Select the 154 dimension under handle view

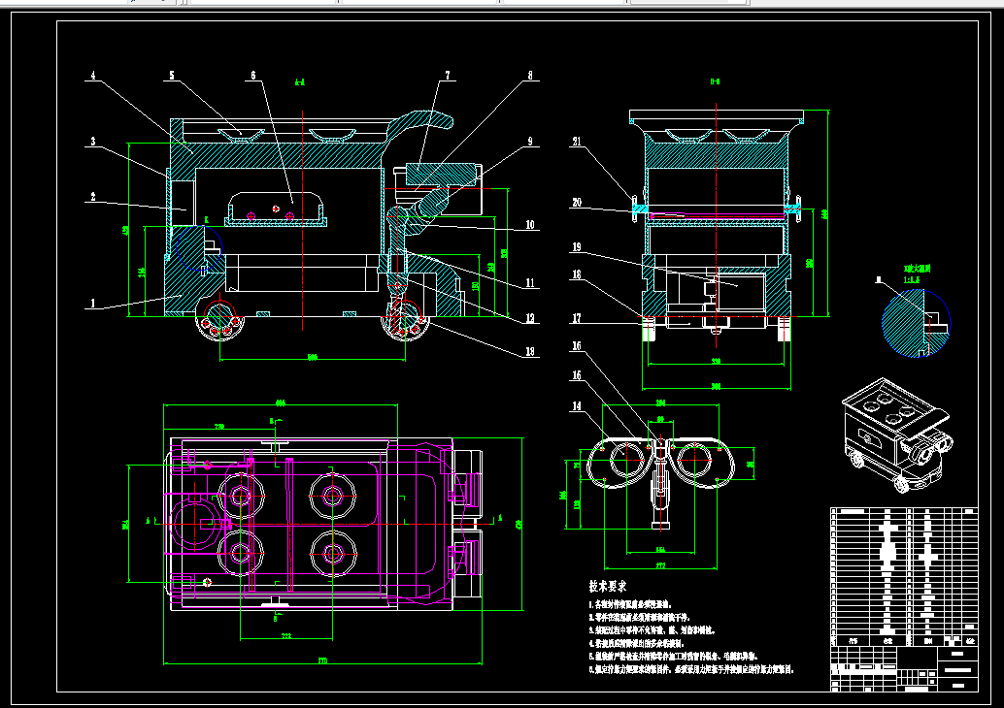(x=660, y=549)
